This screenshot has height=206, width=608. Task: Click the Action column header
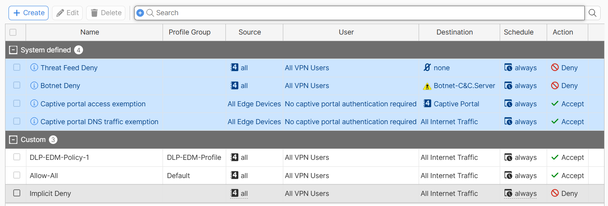point(563,32)
